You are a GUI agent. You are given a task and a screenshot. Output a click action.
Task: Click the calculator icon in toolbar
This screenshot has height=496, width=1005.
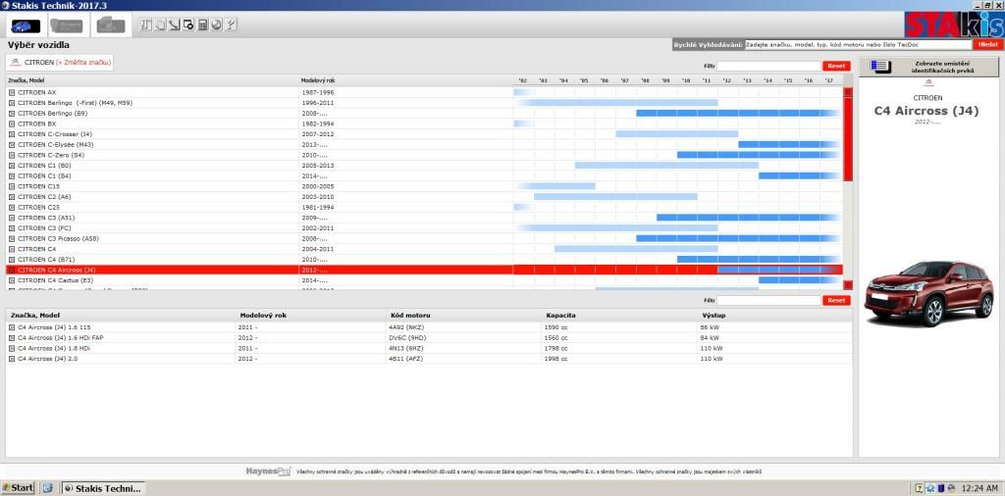202,25
